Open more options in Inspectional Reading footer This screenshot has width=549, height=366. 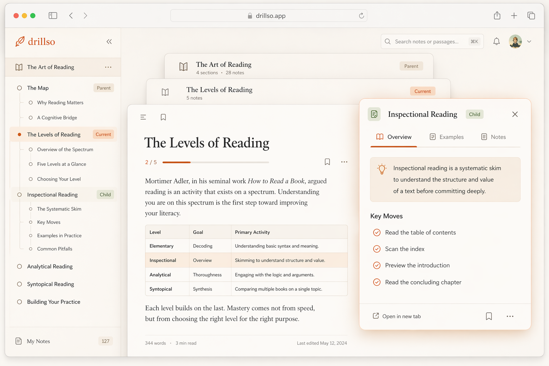coord(510,316)
